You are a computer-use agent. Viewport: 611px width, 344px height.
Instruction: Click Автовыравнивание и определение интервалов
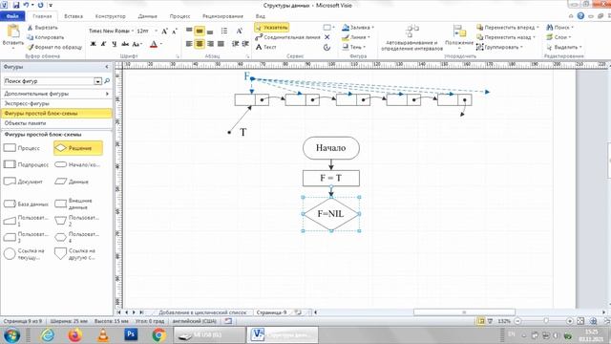click(411, 38)
